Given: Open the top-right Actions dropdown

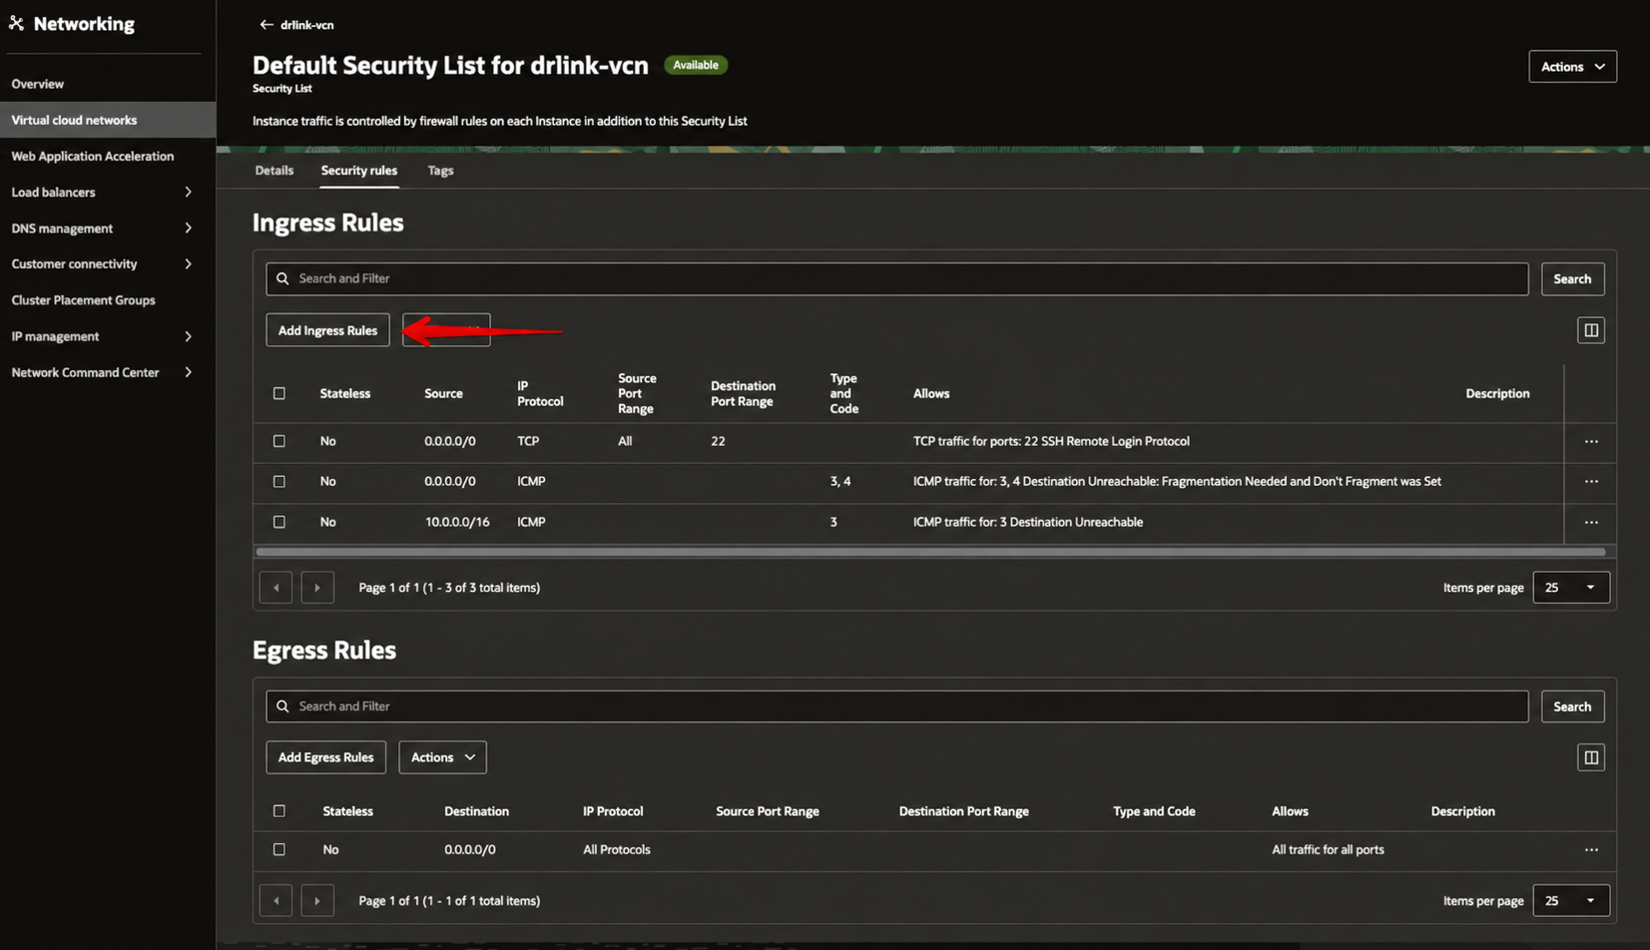Looking at the screenshot, I should tap(1572, 67).
